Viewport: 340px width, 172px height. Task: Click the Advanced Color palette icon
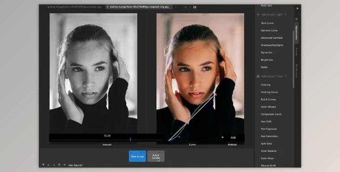(258, 76)
